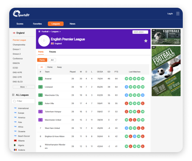
Task: Click the red cross icon next to England
Action: 14,33
